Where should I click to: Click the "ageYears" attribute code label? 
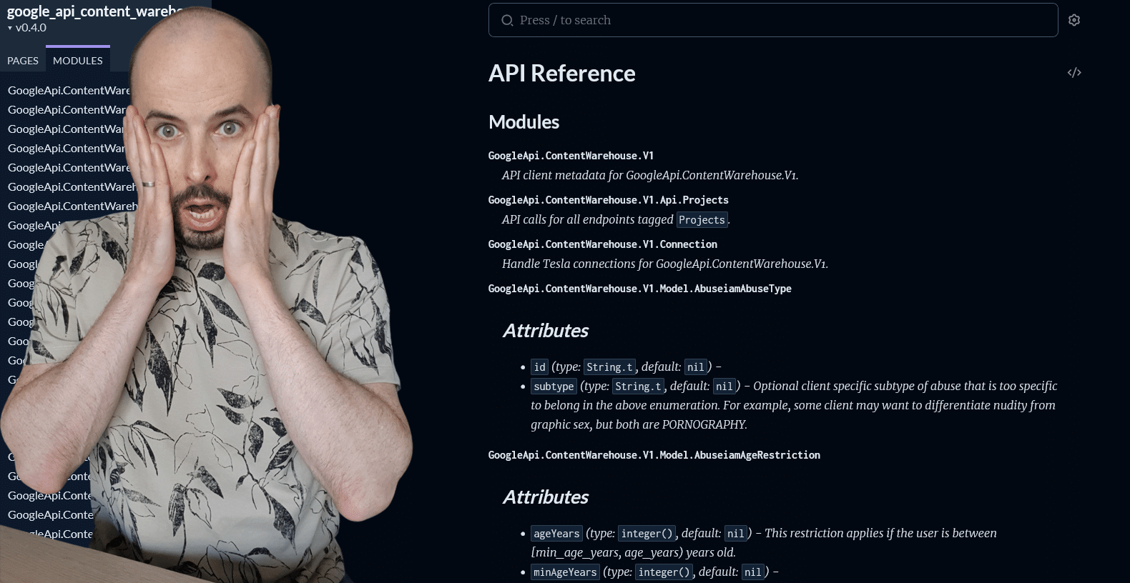(x=556, y=534)
